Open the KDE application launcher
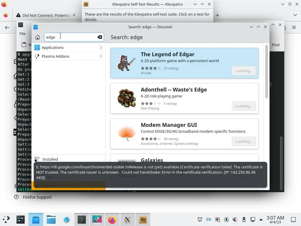Viewport: 301px width, 226px height. pos(6,220)
